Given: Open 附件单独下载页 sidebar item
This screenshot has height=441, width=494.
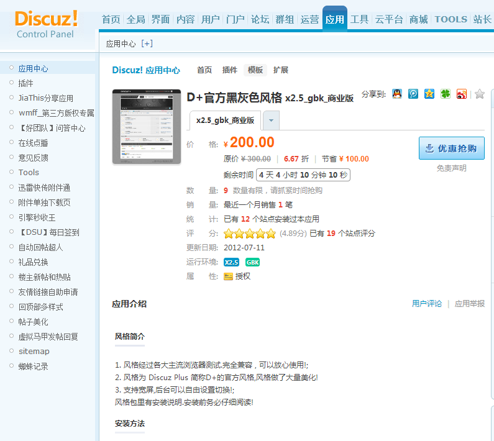Looking at the screenshot, I should click(44, 202).
